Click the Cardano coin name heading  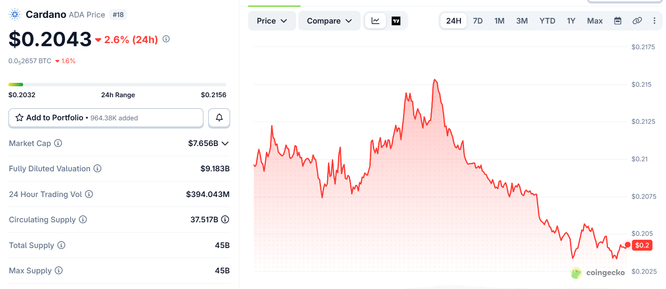click(x=46, y=14)
